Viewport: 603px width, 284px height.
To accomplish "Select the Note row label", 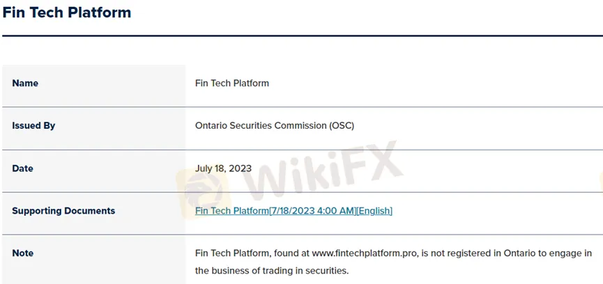I will pos(22,253).
